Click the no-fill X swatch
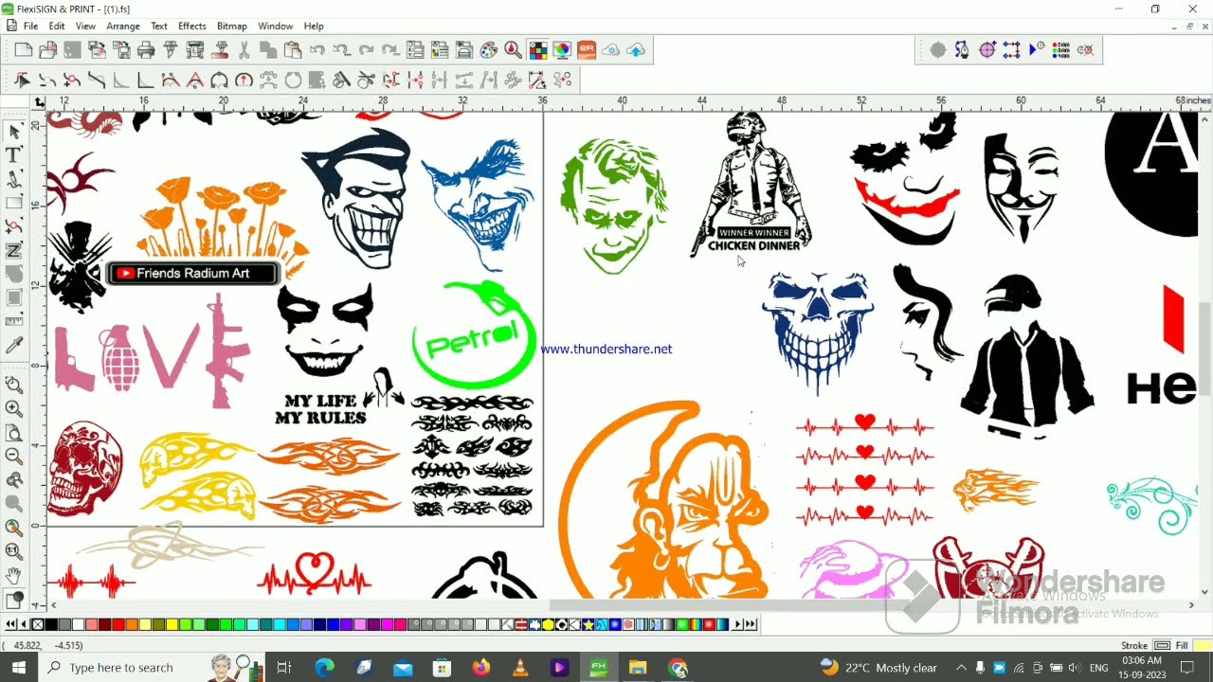The height and width of the screenshot is (682, 1213). [x=38, y=624]
